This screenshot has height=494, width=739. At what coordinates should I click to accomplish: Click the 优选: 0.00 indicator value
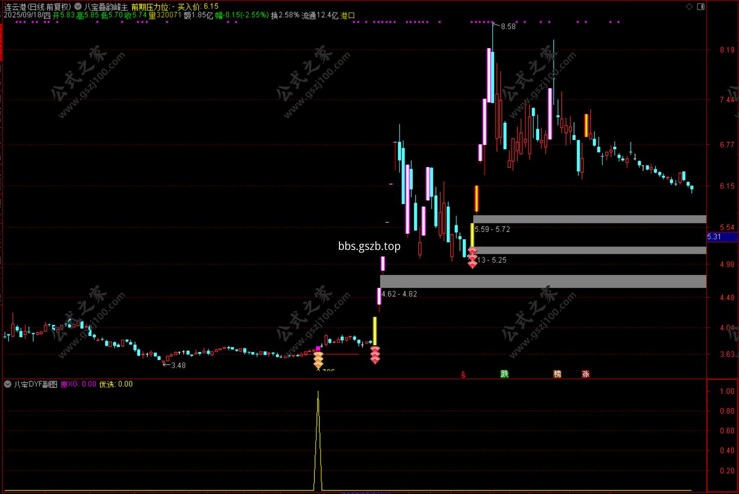pos(116,384)
